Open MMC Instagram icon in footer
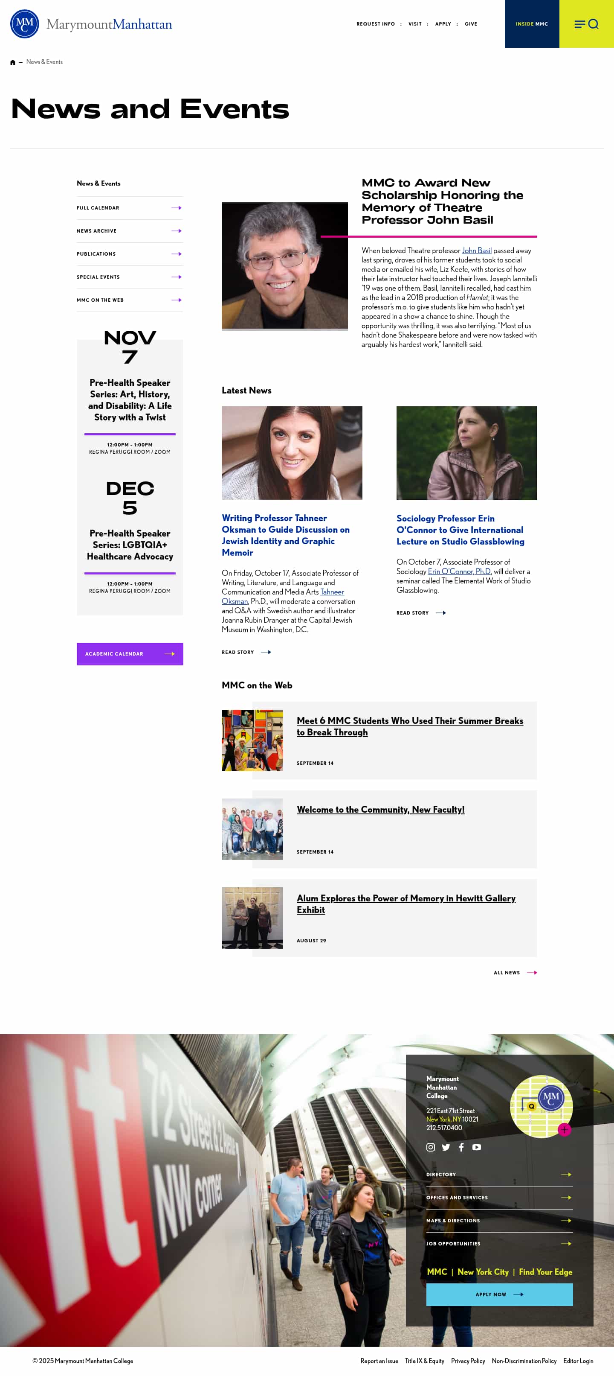The image size is (614, 1376). pyautogui.click(x=431, y=1147)
